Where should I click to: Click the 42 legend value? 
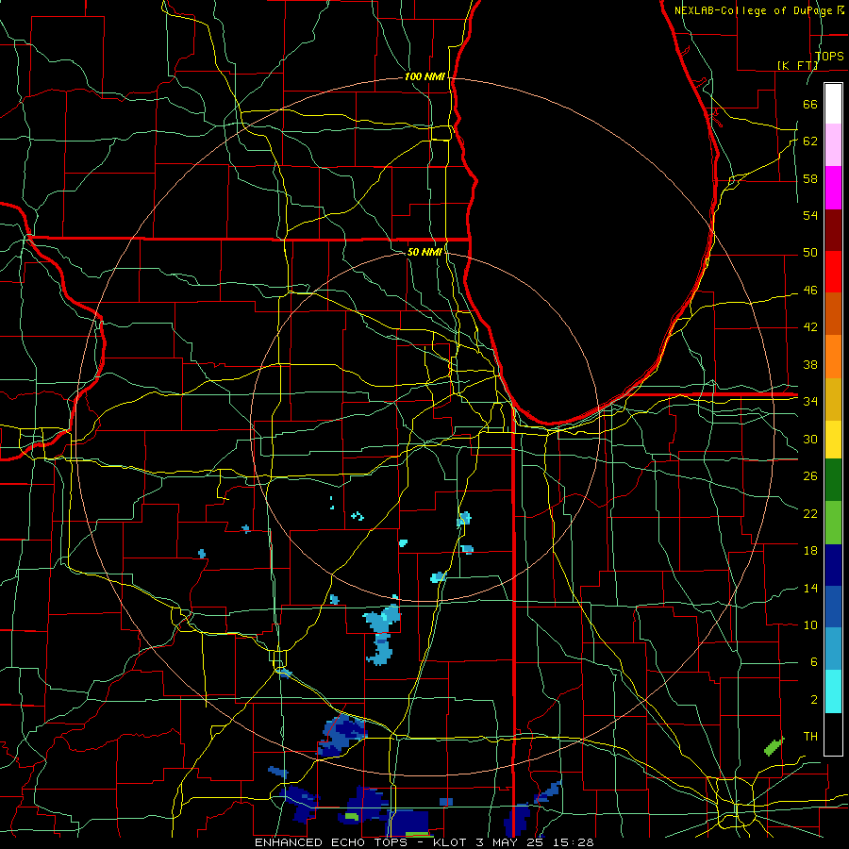tap(810, 326)
